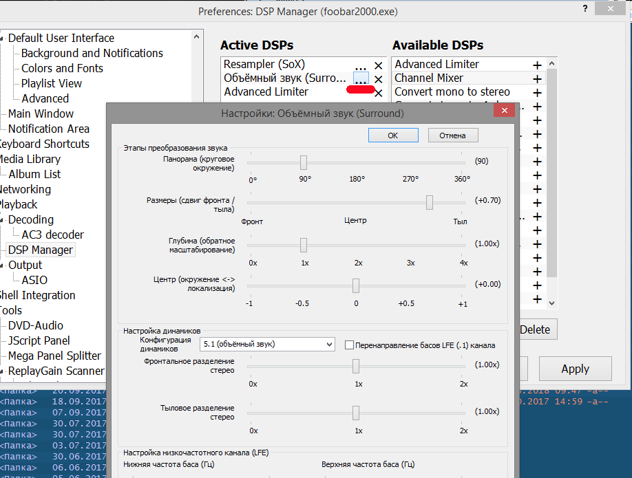Add Channel Mixer using plus icon

point(537,78)
